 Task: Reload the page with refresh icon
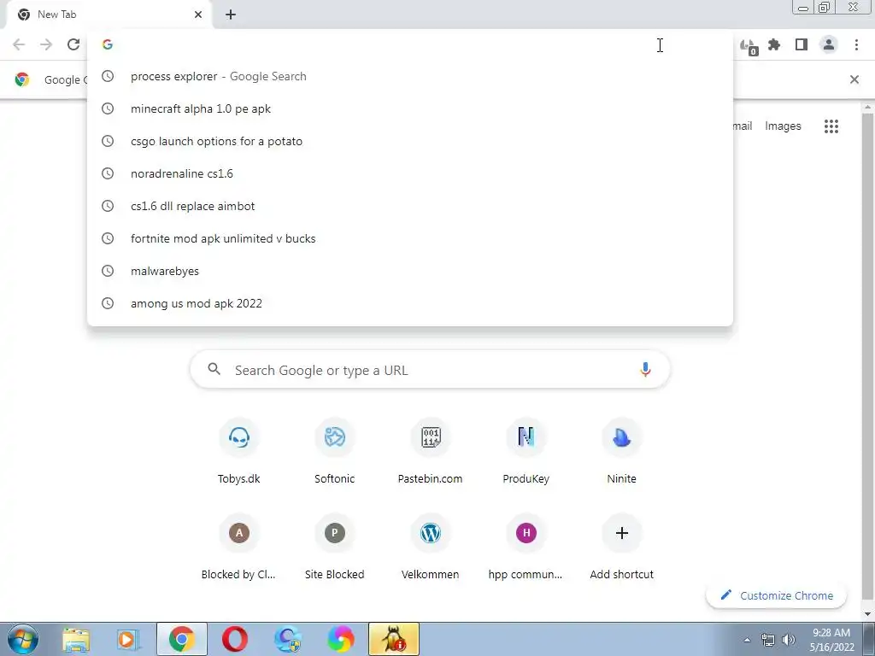(73, 44)
